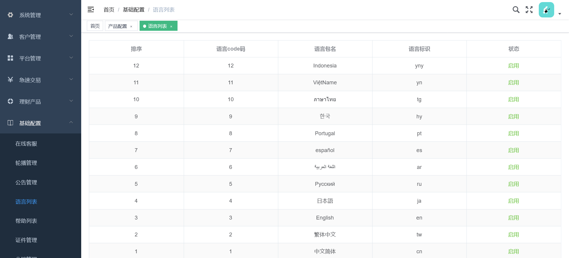Click the search magnifier icon
This screenshot has height=258, width=569.
coord(516,10)
